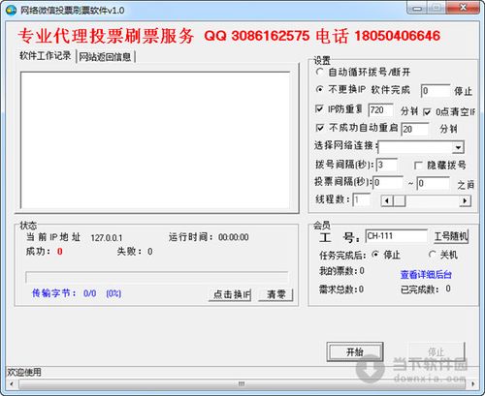
Task: Toggle the 不成功自动重启 checkbox
Action: point(319,128)
